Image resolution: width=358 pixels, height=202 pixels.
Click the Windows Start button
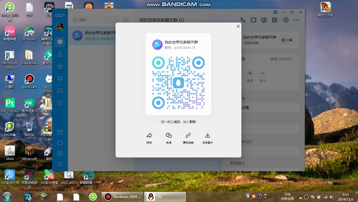7,197
